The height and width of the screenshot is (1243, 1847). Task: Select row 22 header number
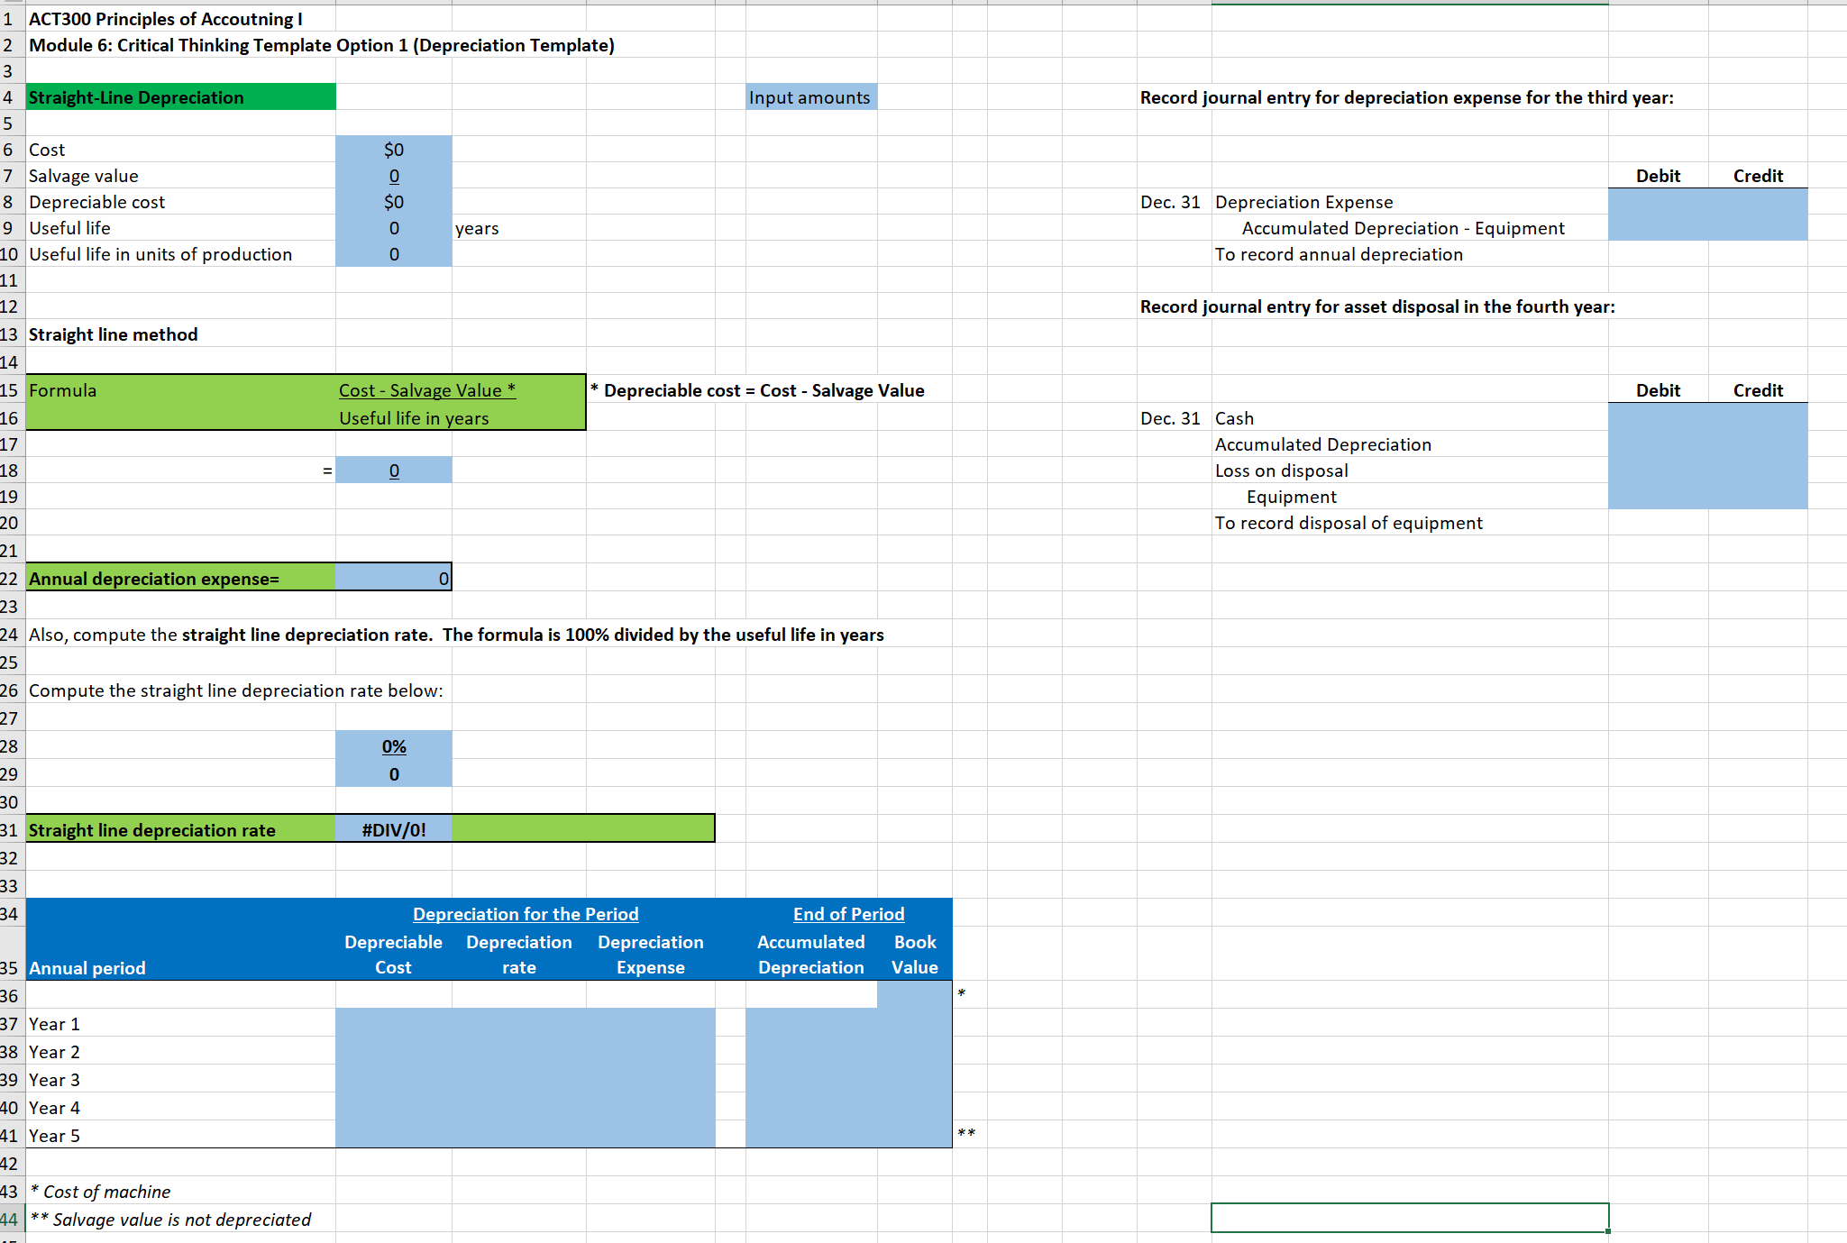click(9, 578)
